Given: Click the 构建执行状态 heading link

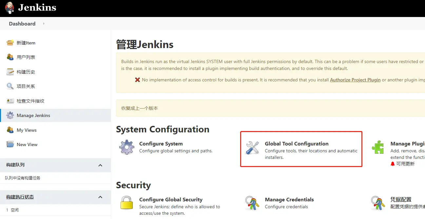Looking at the screenshot, I should 20,197.
